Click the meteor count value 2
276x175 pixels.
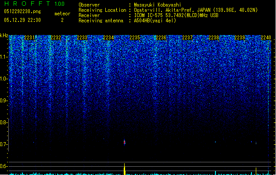click(62, 20)
